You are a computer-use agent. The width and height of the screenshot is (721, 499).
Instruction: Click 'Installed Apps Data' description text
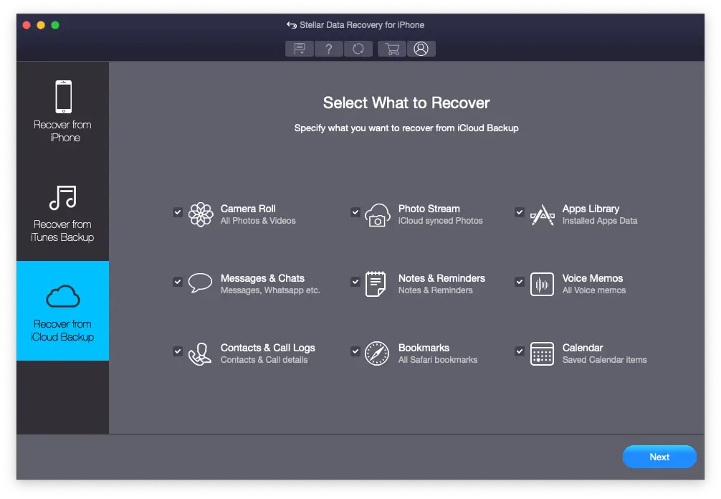click(x=600, y=221)
